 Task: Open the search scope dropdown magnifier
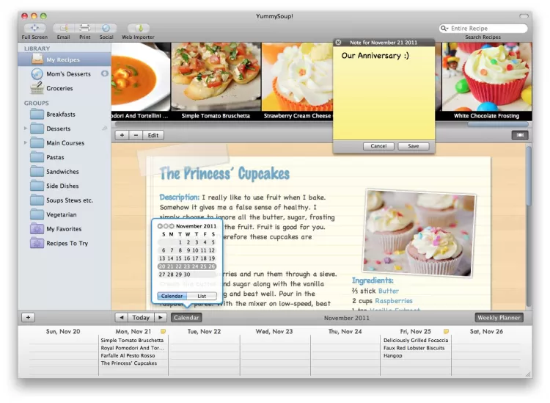click(445, 28)
